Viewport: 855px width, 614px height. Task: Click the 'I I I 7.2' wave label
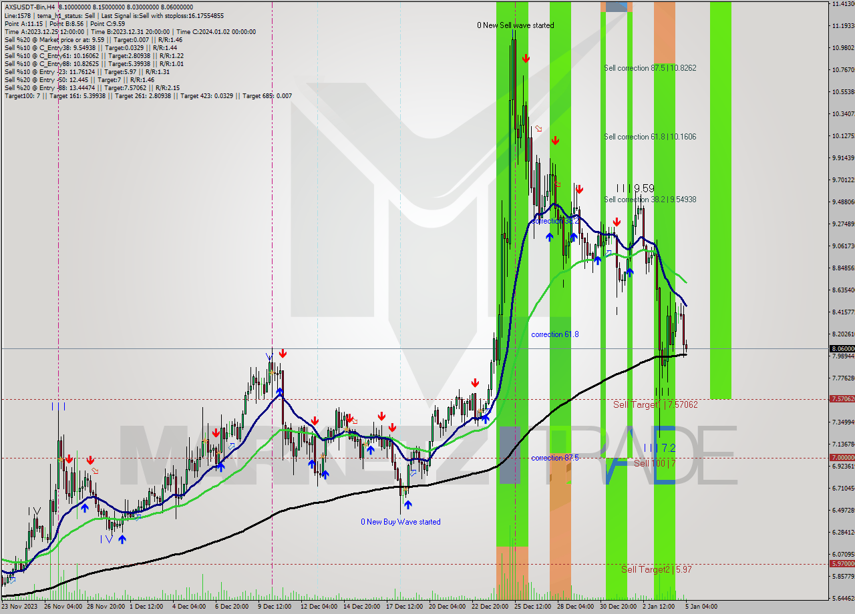[x=660, y=448]
